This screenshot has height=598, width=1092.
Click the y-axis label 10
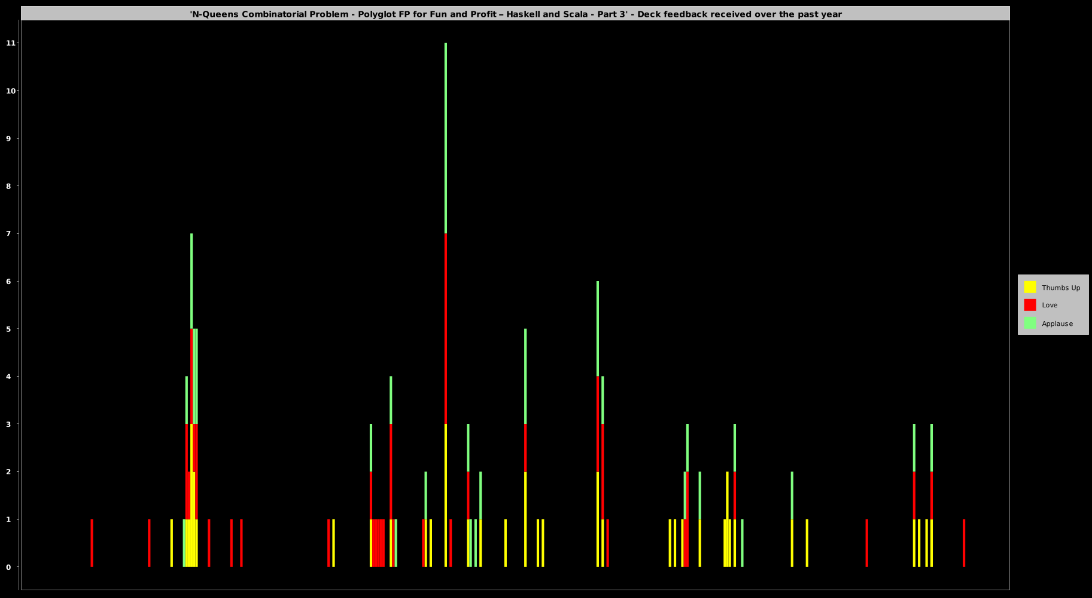11,91
